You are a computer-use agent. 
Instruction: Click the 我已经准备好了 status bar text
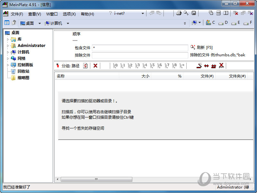tap(17, 187)
